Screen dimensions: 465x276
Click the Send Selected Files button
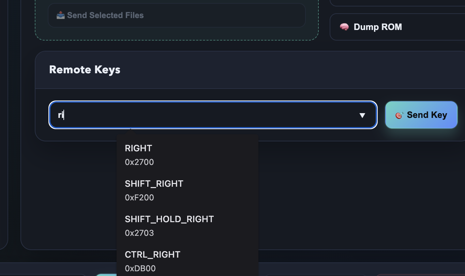click(x=177, y=15)
